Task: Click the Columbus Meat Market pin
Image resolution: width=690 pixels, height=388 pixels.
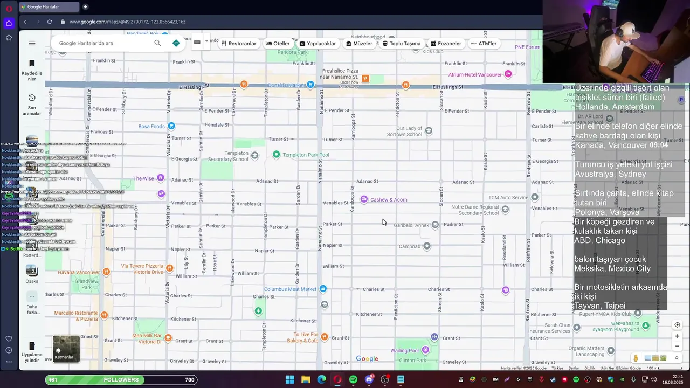Action: coord(323,289)
